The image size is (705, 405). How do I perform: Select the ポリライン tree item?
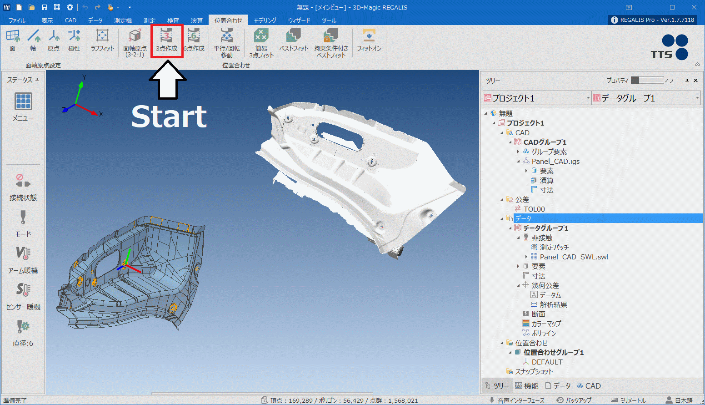pyautogui.click(x=544, y=333)
